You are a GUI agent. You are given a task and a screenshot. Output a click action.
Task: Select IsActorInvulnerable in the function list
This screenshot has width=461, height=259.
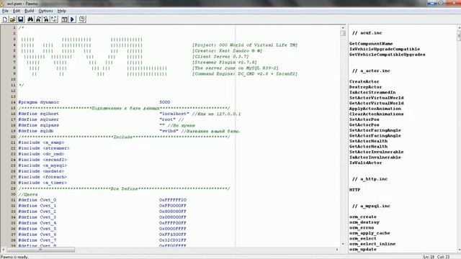(375, 158)
